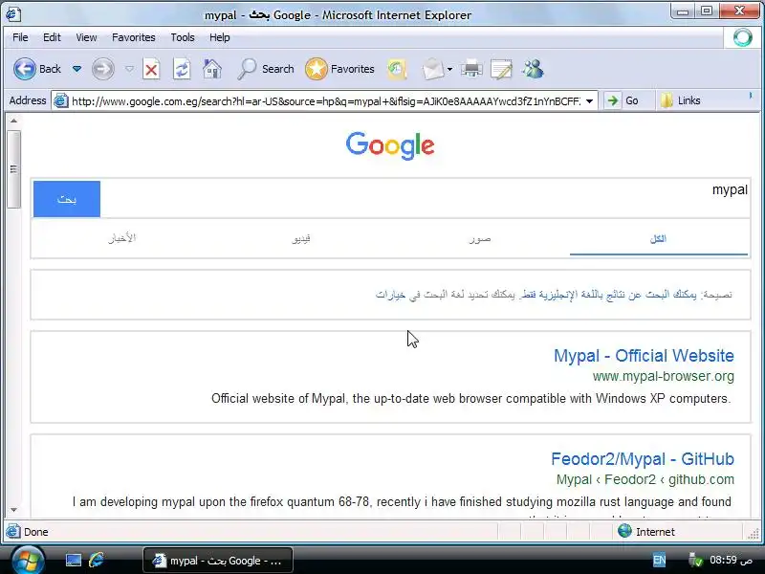
Task: Launch Internet Explorer from quick launch
Action: tap(97, 560)
